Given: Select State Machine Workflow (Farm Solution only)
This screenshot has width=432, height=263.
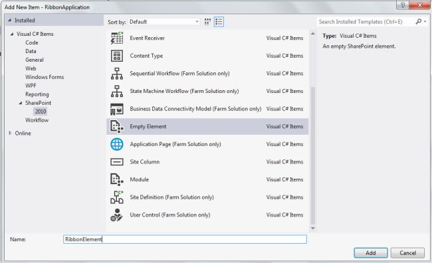Looking at the screenshot, I should [x=184, y=91].
